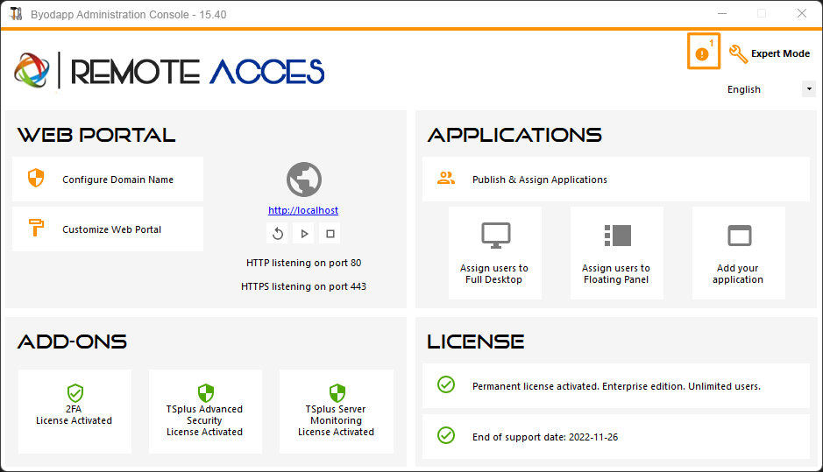Open Customize Web Portal
This screenshot has width=823, height=472.
point(108,229)
